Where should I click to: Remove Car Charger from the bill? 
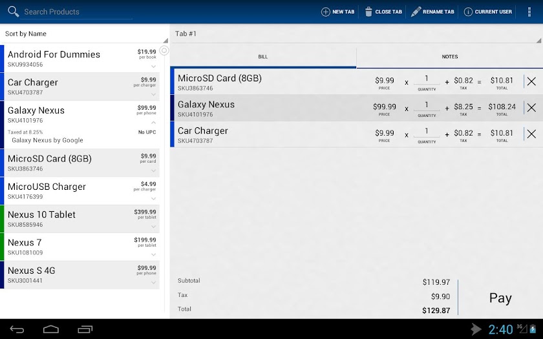pyautogui.click(x=531, y=134)
